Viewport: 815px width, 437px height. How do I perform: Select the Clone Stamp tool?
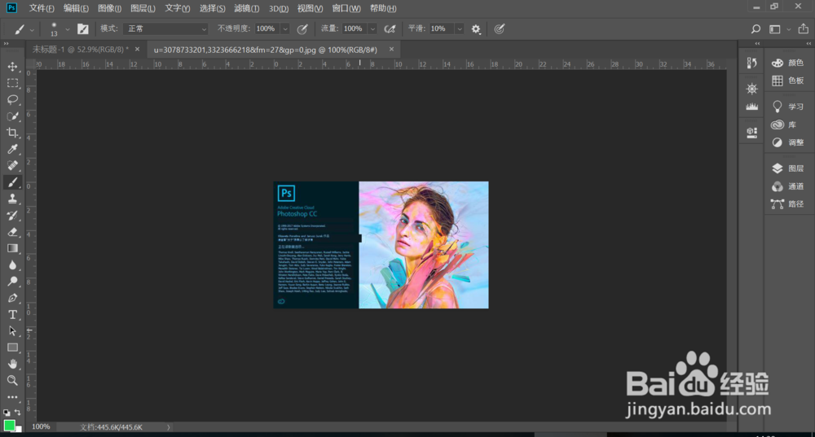point(12,199)
